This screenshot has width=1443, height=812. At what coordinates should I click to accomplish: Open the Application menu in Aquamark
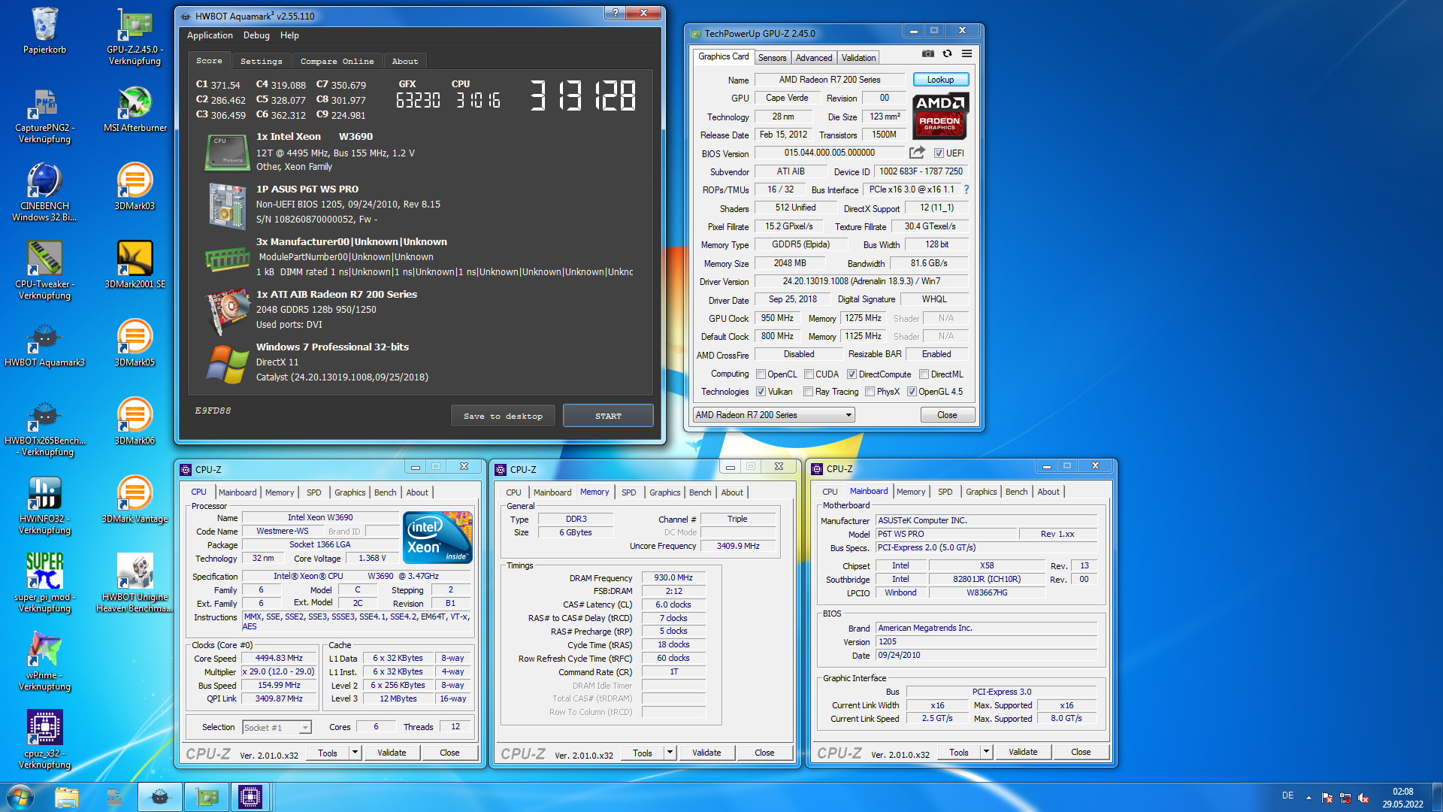click(210, 35)
